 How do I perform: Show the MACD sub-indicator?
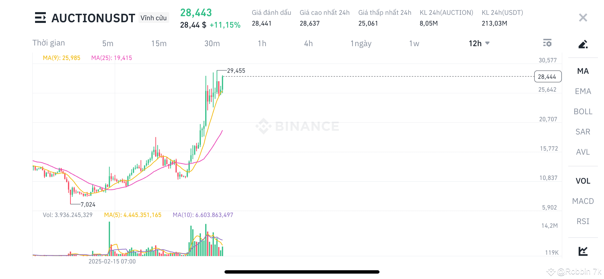pyautogui.click(x=583, y=201)
